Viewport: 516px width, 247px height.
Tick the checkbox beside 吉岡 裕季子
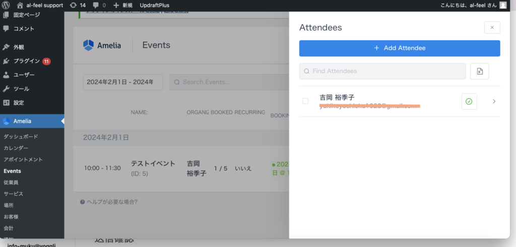click(305, 101)
